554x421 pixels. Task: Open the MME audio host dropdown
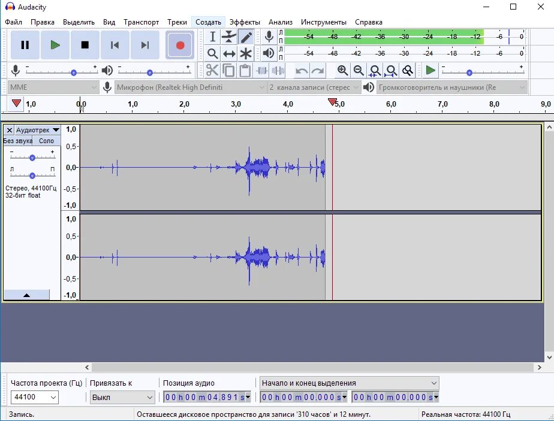[53, 87]
